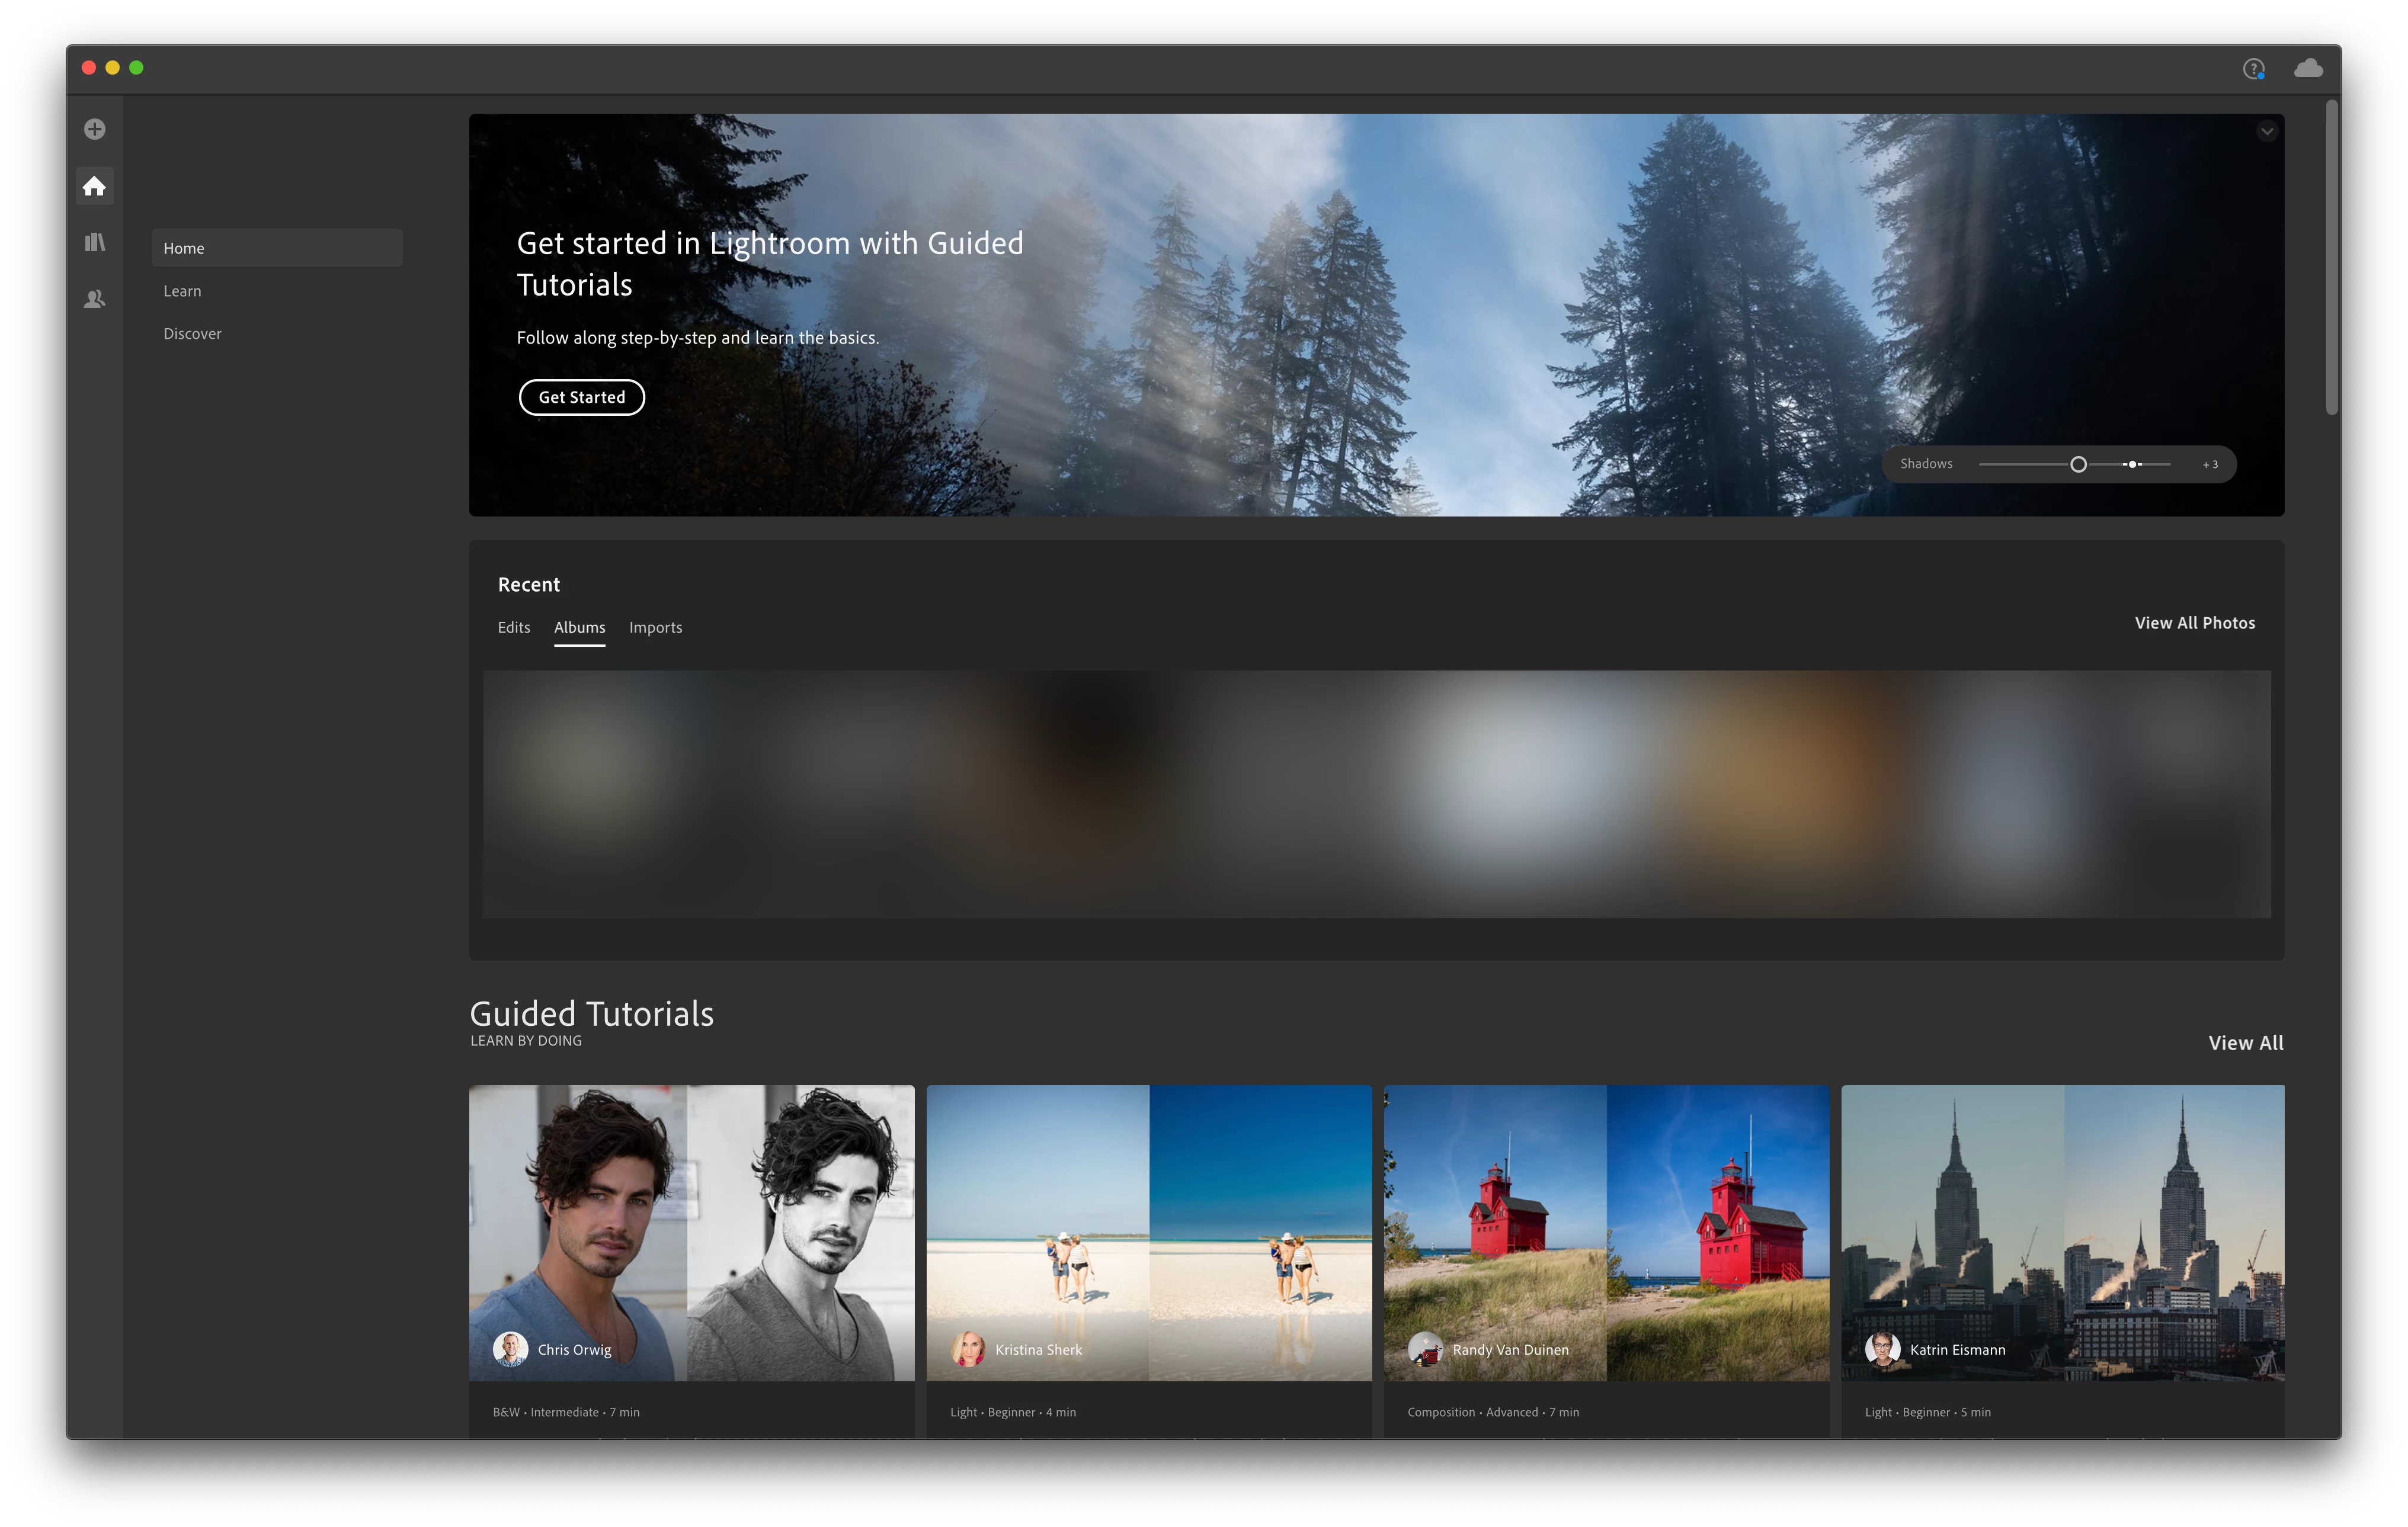Open Discover in the left menu
The image size is (2408, 1527).
click(x=192, y=334)
